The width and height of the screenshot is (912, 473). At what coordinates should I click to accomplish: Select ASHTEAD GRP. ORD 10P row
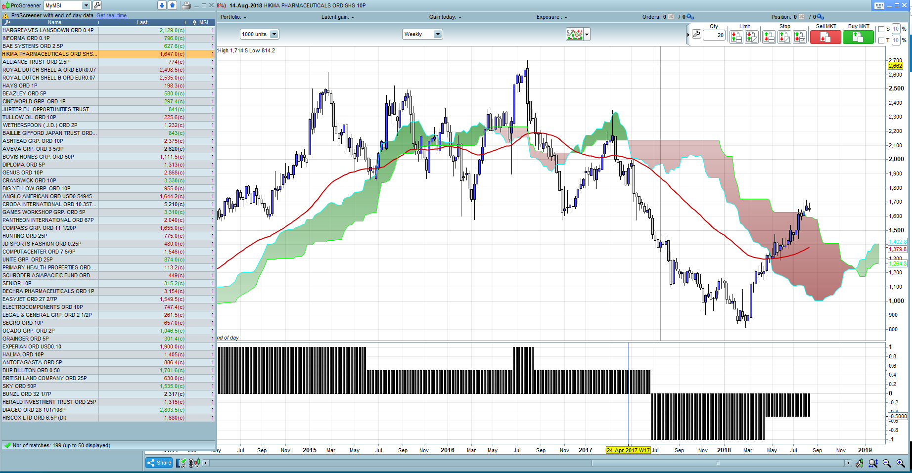[x=108, y=141]
